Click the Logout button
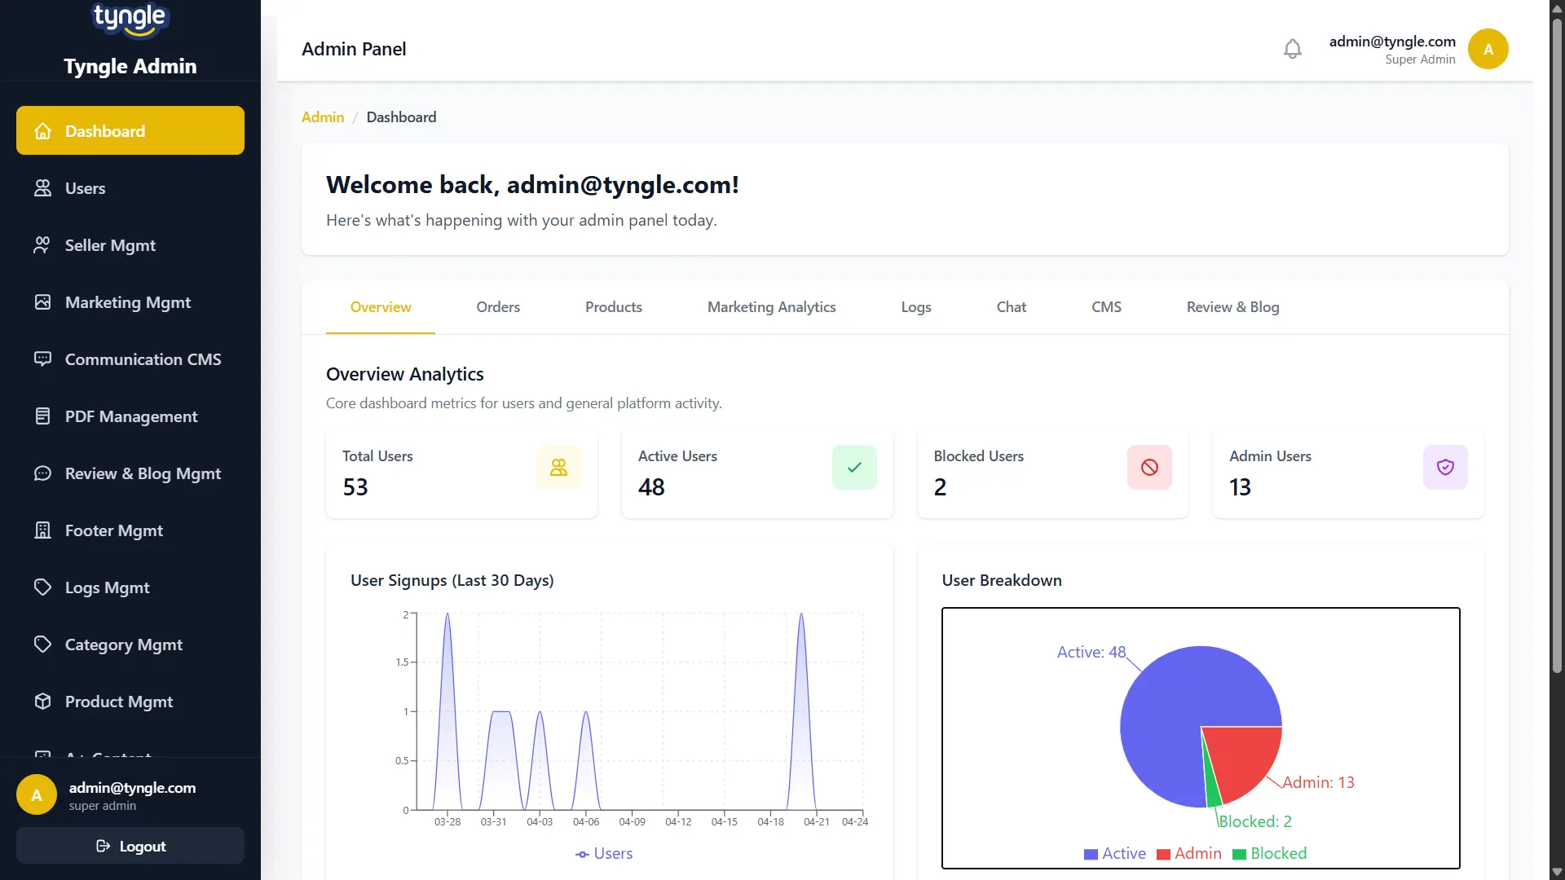 (x=130, y=846)
